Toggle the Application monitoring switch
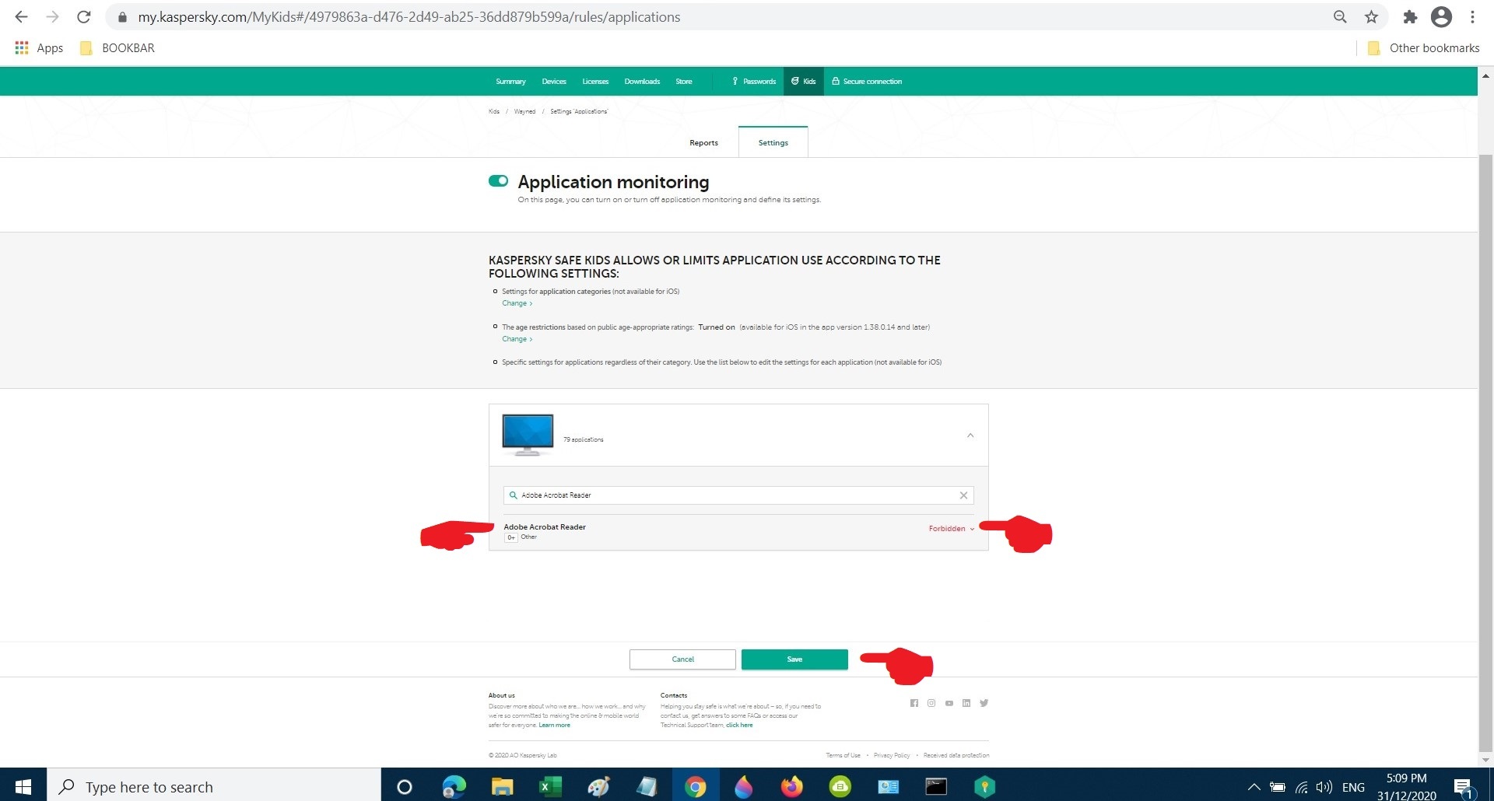 click(498, 181)
